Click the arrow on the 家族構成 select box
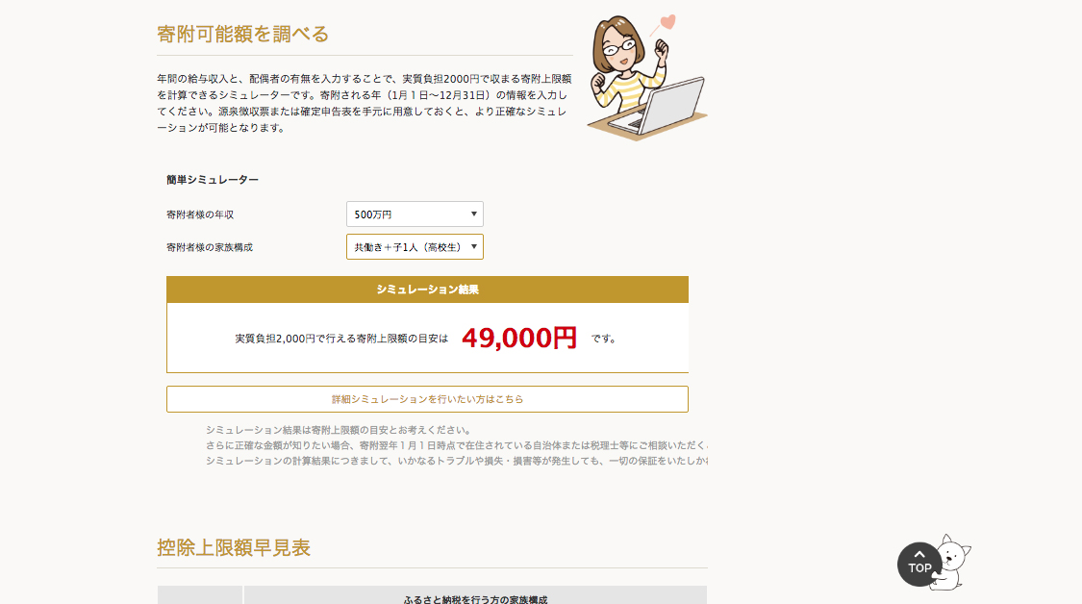1082x604 pixels. [x=473, y=247]
